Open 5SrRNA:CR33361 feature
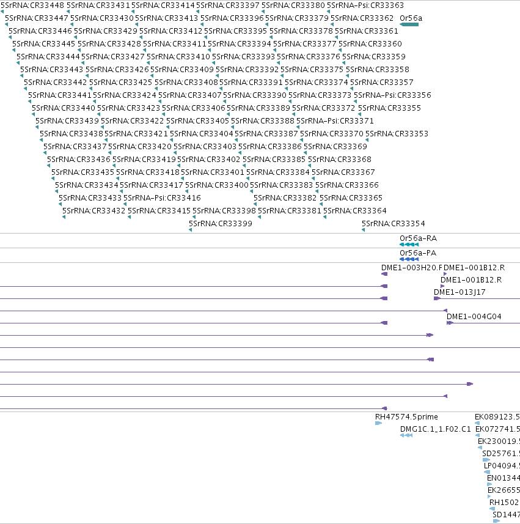Image resolution: width=520 pixels, height=524 pixels. 367,31
